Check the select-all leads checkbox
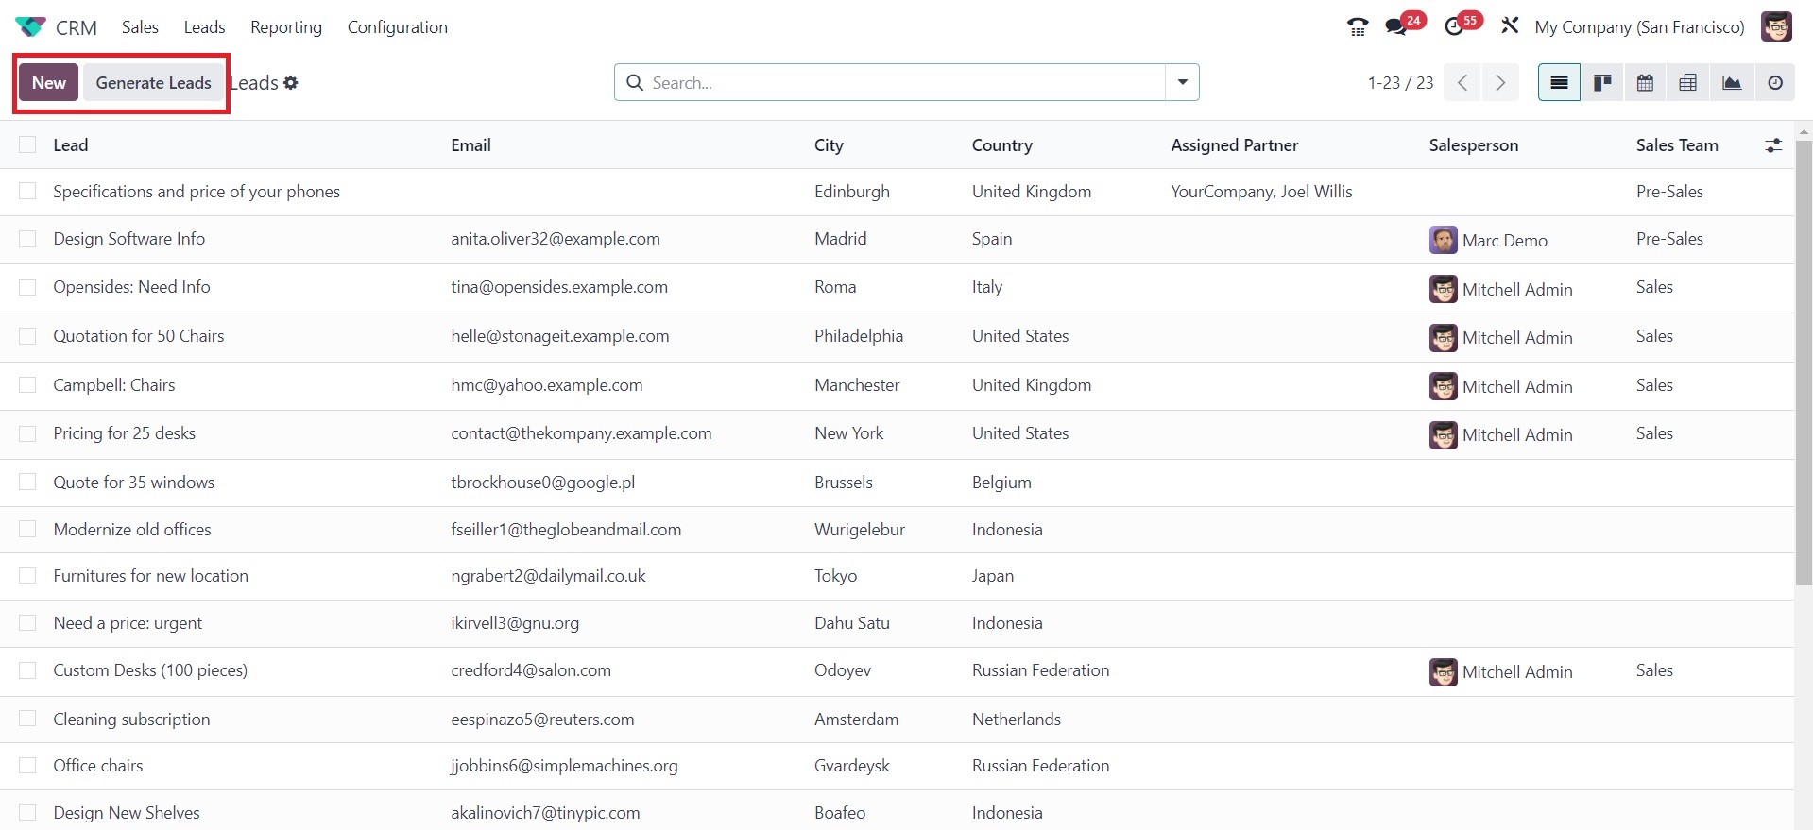 click(27, 144)
